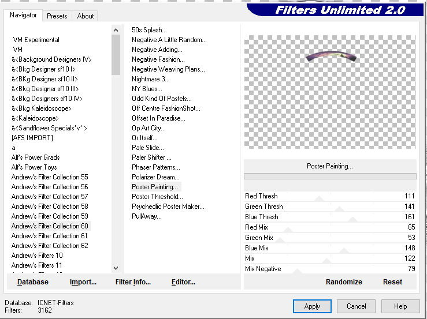Select the VM Experimental category

point(36,40)
